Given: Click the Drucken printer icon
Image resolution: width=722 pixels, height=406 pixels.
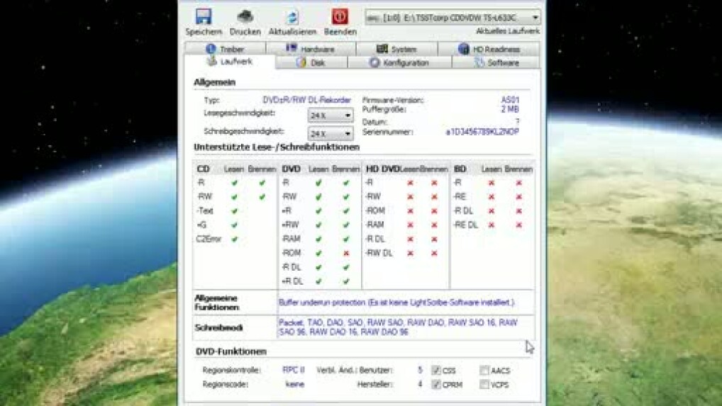Looking at the screenshot, I should [x=245, y=17].
